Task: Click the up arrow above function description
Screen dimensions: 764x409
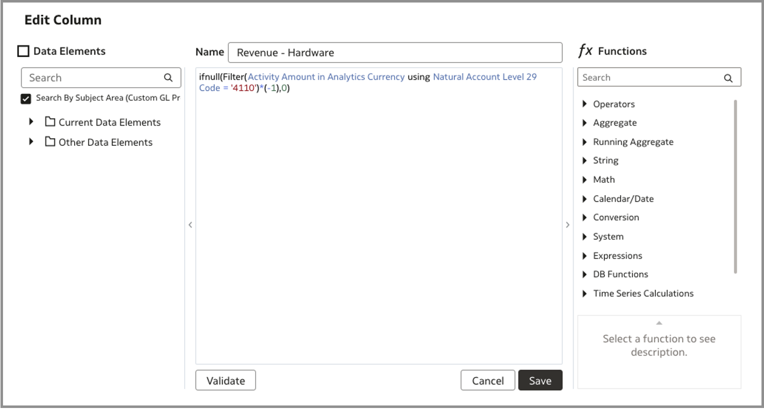Action: tap(659, 323)
